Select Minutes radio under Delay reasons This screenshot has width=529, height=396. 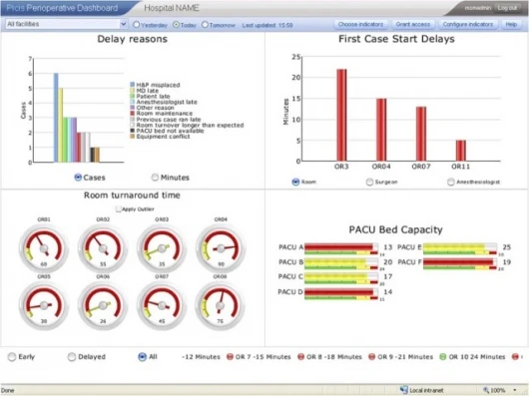pos(155,178)
